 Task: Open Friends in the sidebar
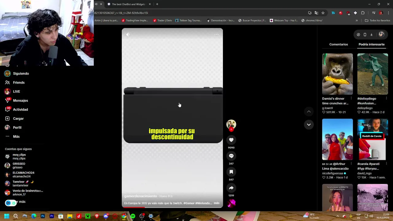coord(19,83)
